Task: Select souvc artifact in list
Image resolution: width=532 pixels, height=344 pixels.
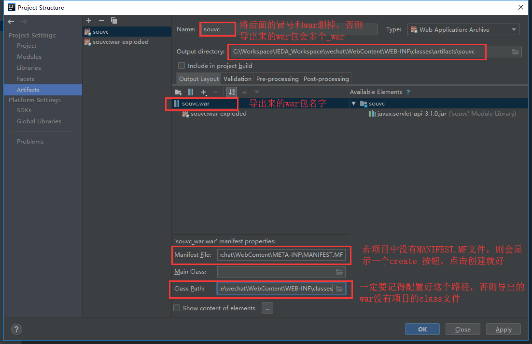Action: pos(127,31)
